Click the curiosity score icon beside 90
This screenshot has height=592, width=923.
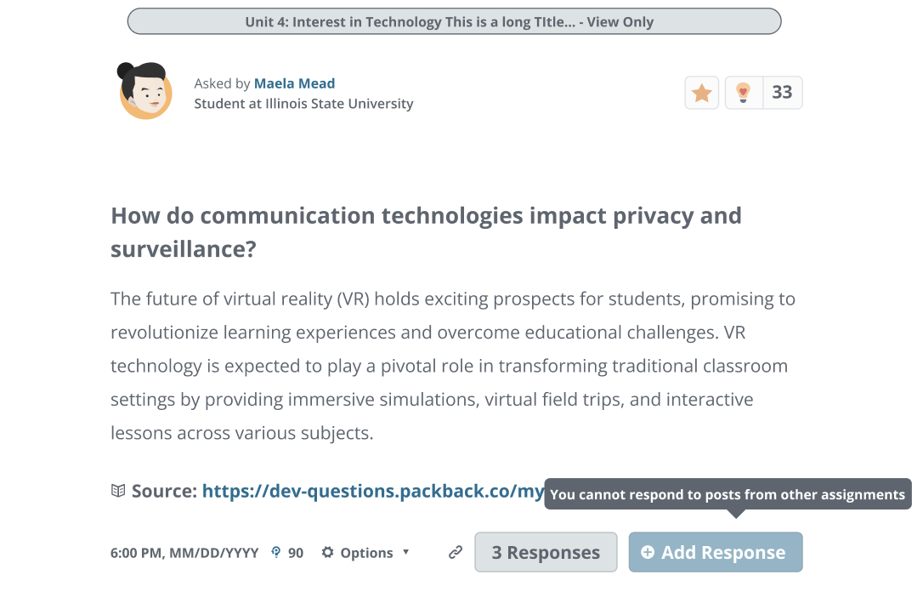pyautogui.click(x=275, y=552)
